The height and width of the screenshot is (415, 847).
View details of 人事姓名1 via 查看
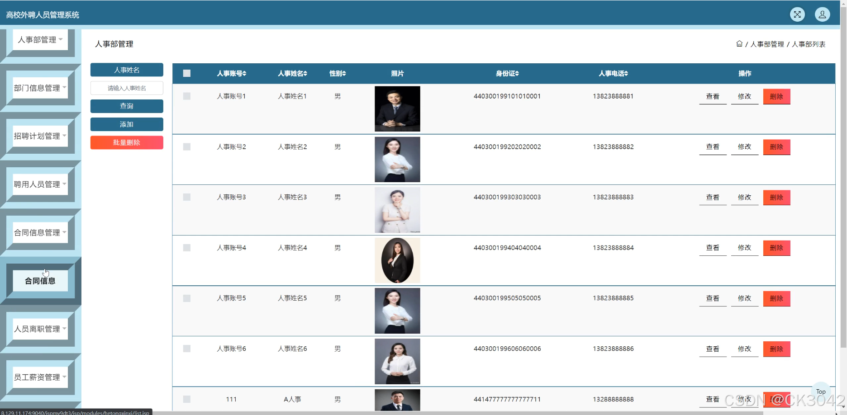click(713, 96)
